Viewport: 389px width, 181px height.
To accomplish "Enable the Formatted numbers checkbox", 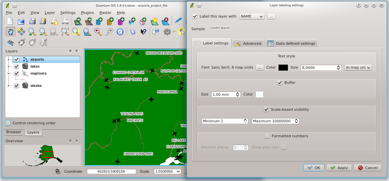I will point(267,136).
